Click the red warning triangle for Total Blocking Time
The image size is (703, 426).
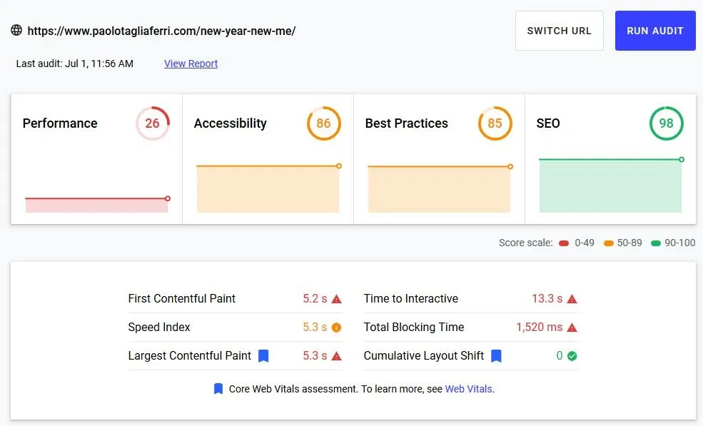(x=572, y=328)
